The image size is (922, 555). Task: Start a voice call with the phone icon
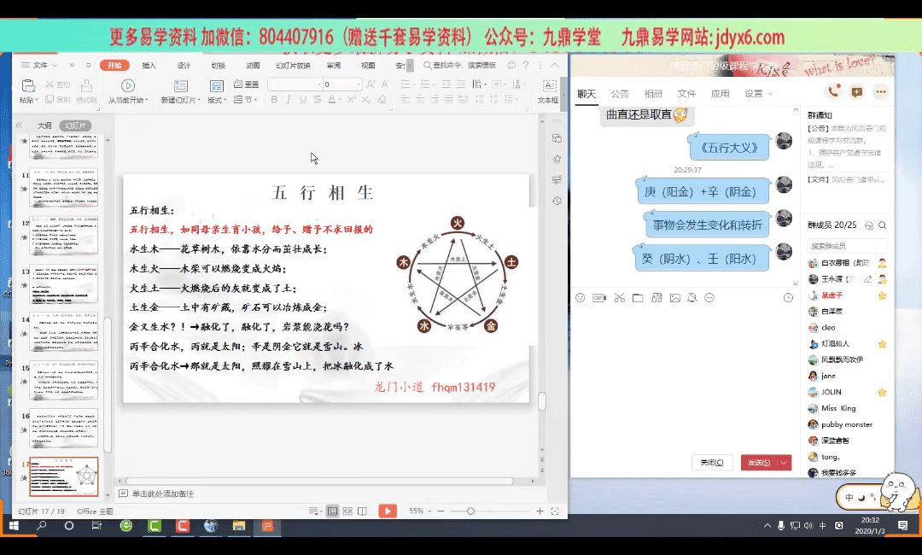(832, 92)
